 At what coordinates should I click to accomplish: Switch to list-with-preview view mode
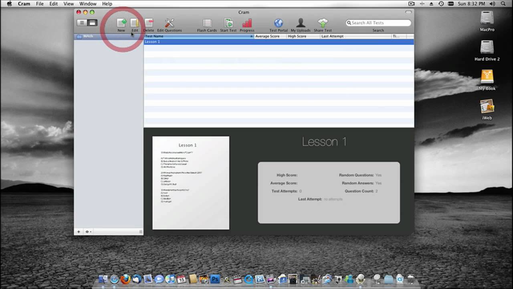tap(93, 23)
